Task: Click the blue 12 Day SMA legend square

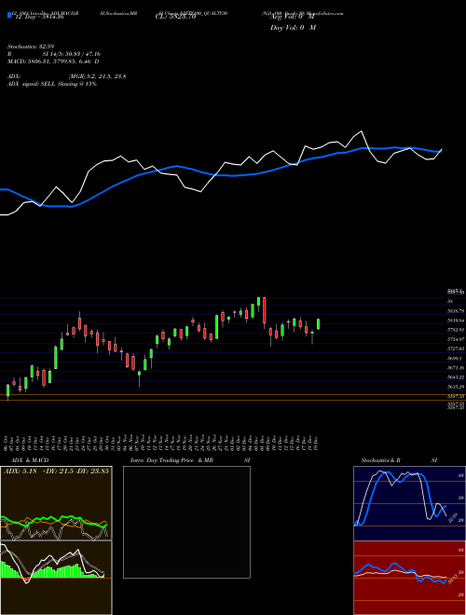Action: (x=9, y=16)
